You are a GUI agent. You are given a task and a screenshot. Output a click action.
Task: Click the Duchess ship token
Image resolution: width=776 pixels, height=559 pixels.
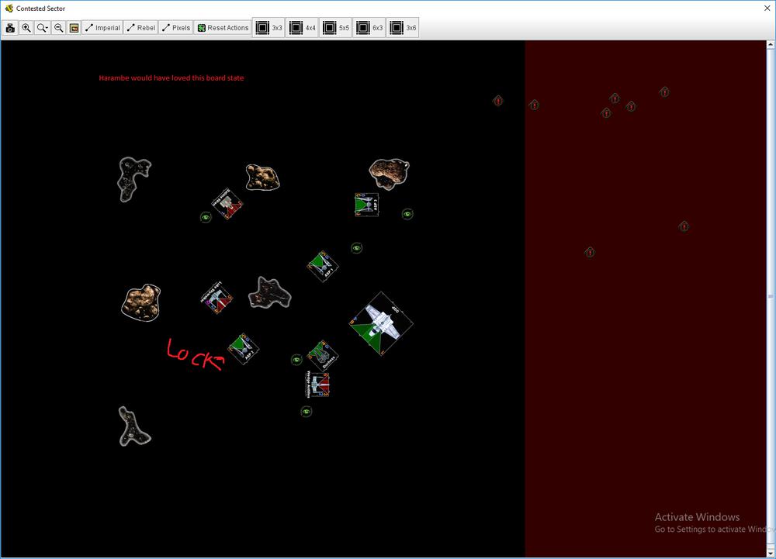[322, 355]
